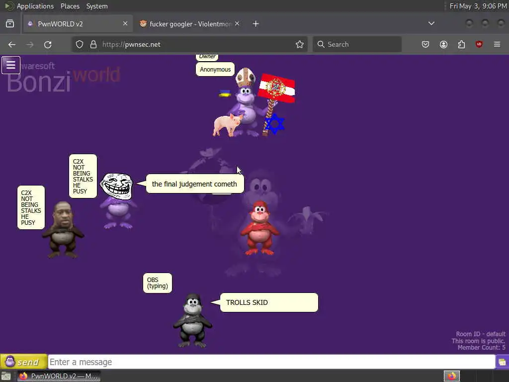This screenshot has height=382, width=509.
Task: Close the Violentmonkey tab
Action: (x=237, y=23)
